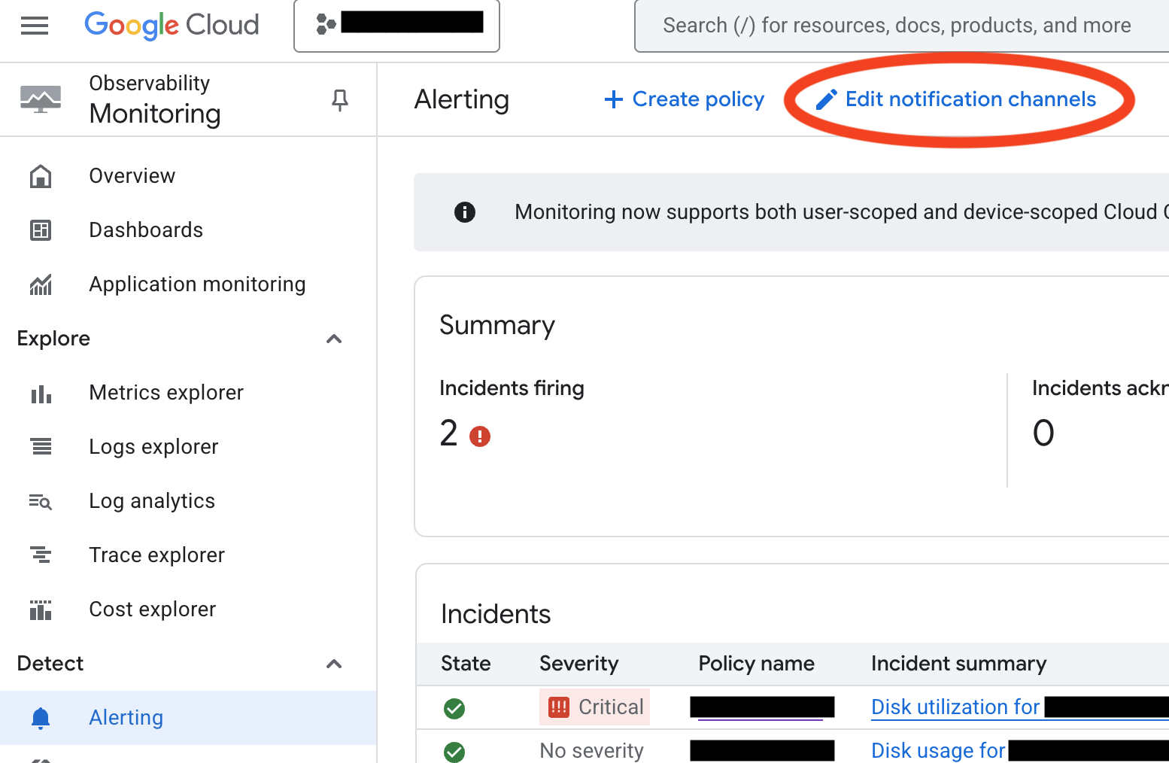Click the Google Cloud logo
Viewport: 1169px width, 763px height.
coord(172,25)
